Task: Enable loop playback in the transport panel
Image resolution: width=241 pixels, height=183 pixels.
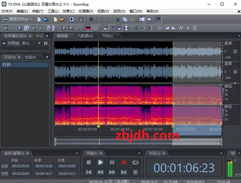Action: pos(135,162)
